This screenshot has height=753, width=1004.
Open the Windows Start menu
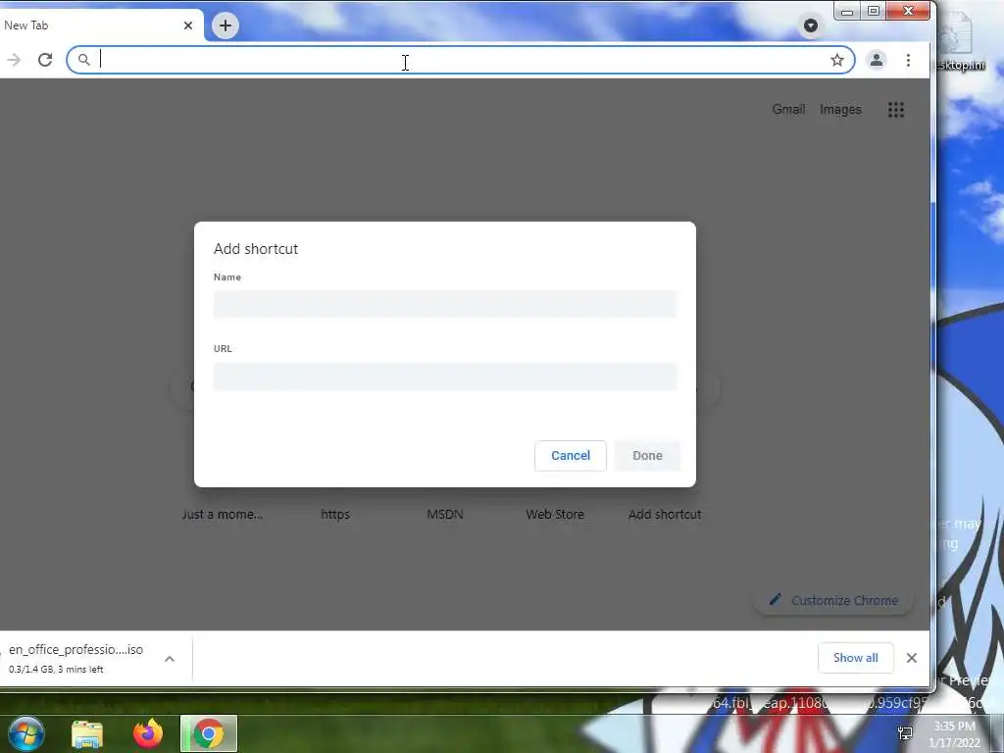(x=26, y=733)
